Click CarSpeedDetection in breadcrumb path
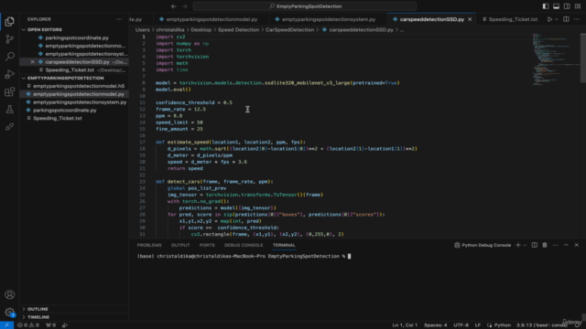The image size is (586, 329). coord(289,30)
